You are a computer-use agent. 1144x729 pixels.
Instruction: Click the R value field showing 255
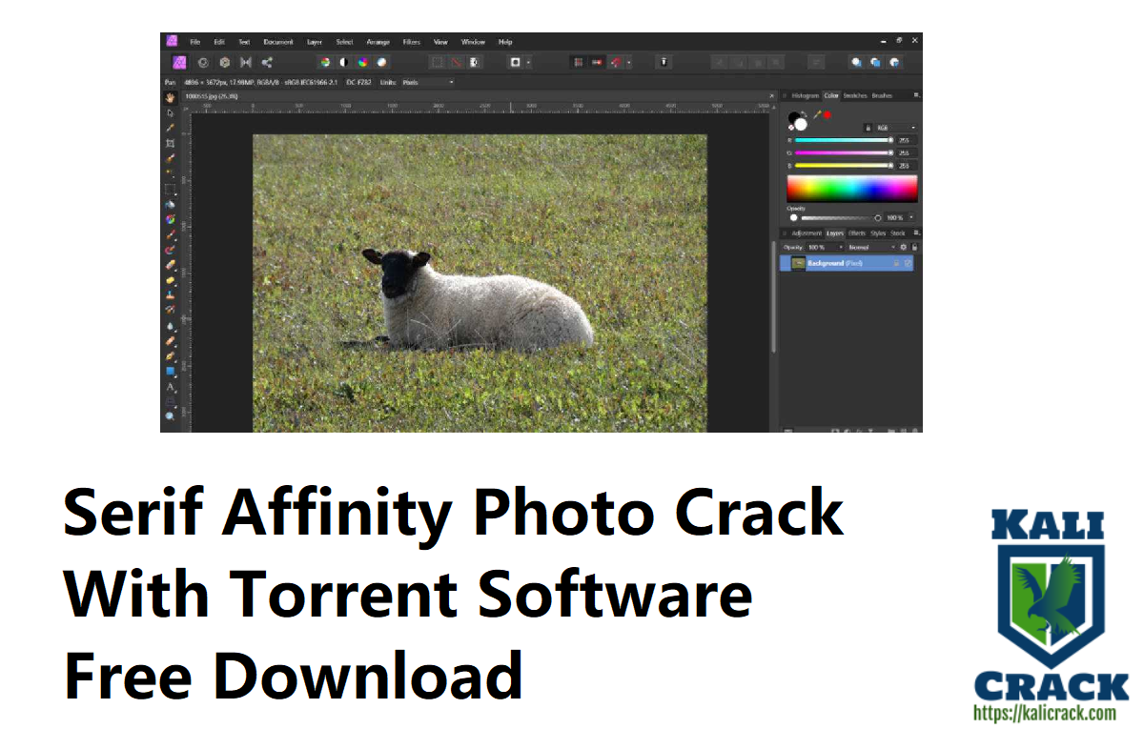907,140
